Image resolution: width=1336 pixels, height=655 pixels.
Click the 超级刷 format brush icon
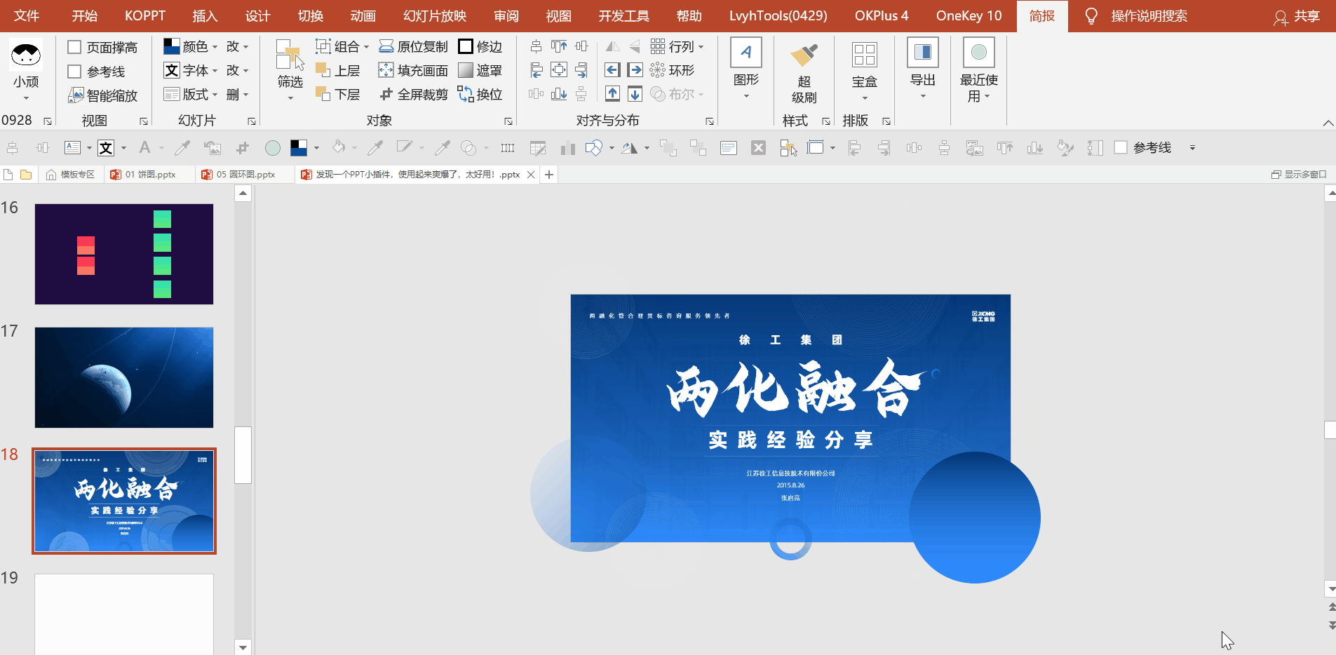click(804, 56)
